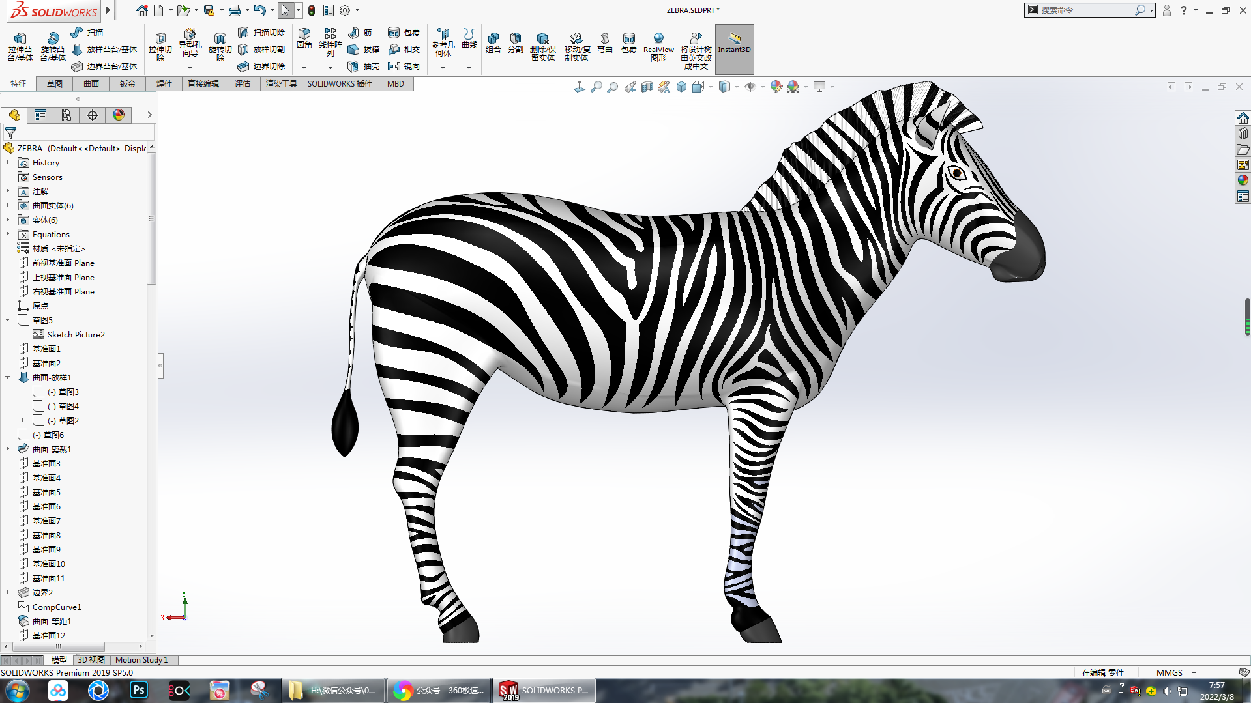Click the Windows Start button
The width and height of the screenshot is (1251, 703).
coord(17,690)
